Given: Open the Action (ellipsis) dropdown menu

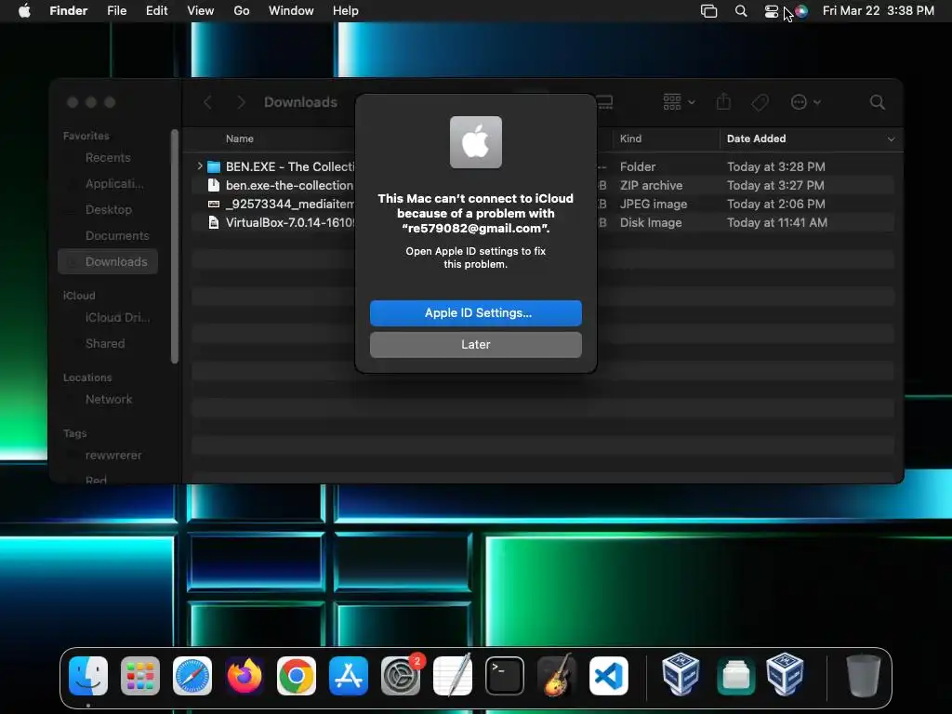Looking at the screenshot, I should [x=806, y=102].
